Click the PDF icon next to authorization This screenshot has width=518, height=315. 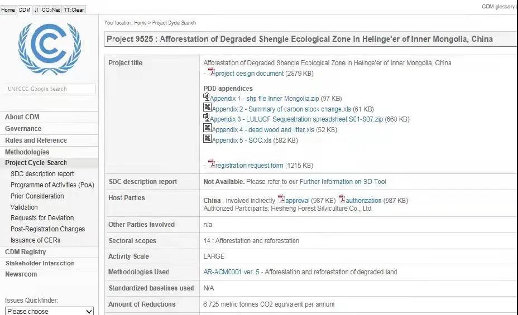coord(342,199)
